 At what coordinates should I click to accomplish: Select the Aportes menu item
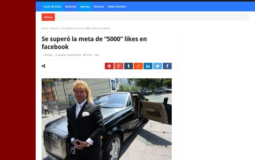coord(85,7)
